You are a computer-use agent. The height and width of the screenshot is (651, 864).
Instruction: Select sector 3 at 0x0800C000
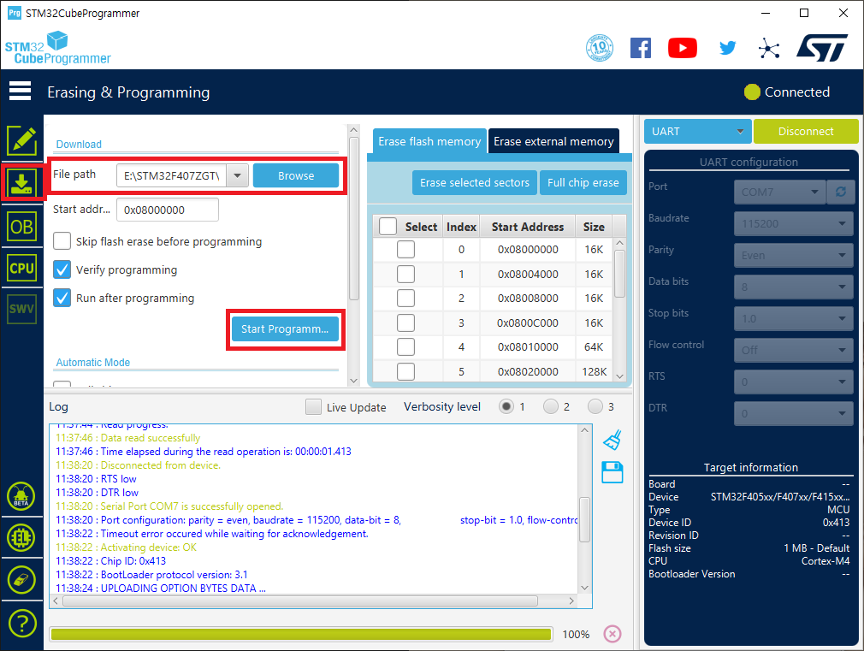pyautogui.click(x=405, y=323)
